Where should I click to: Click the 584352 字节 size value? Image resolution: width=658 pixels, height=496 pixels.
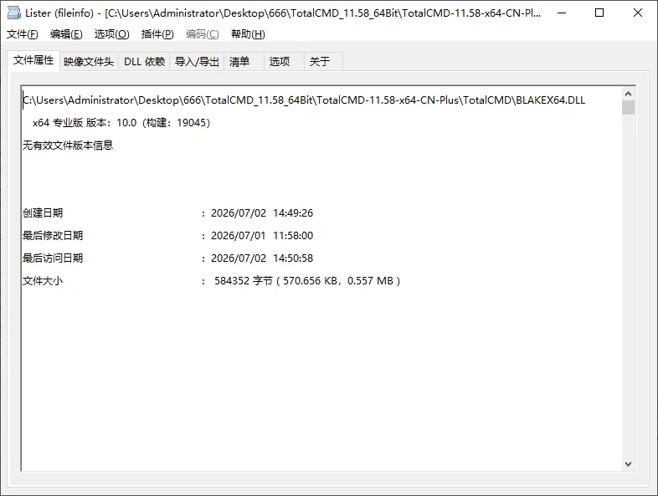[244, 281]
